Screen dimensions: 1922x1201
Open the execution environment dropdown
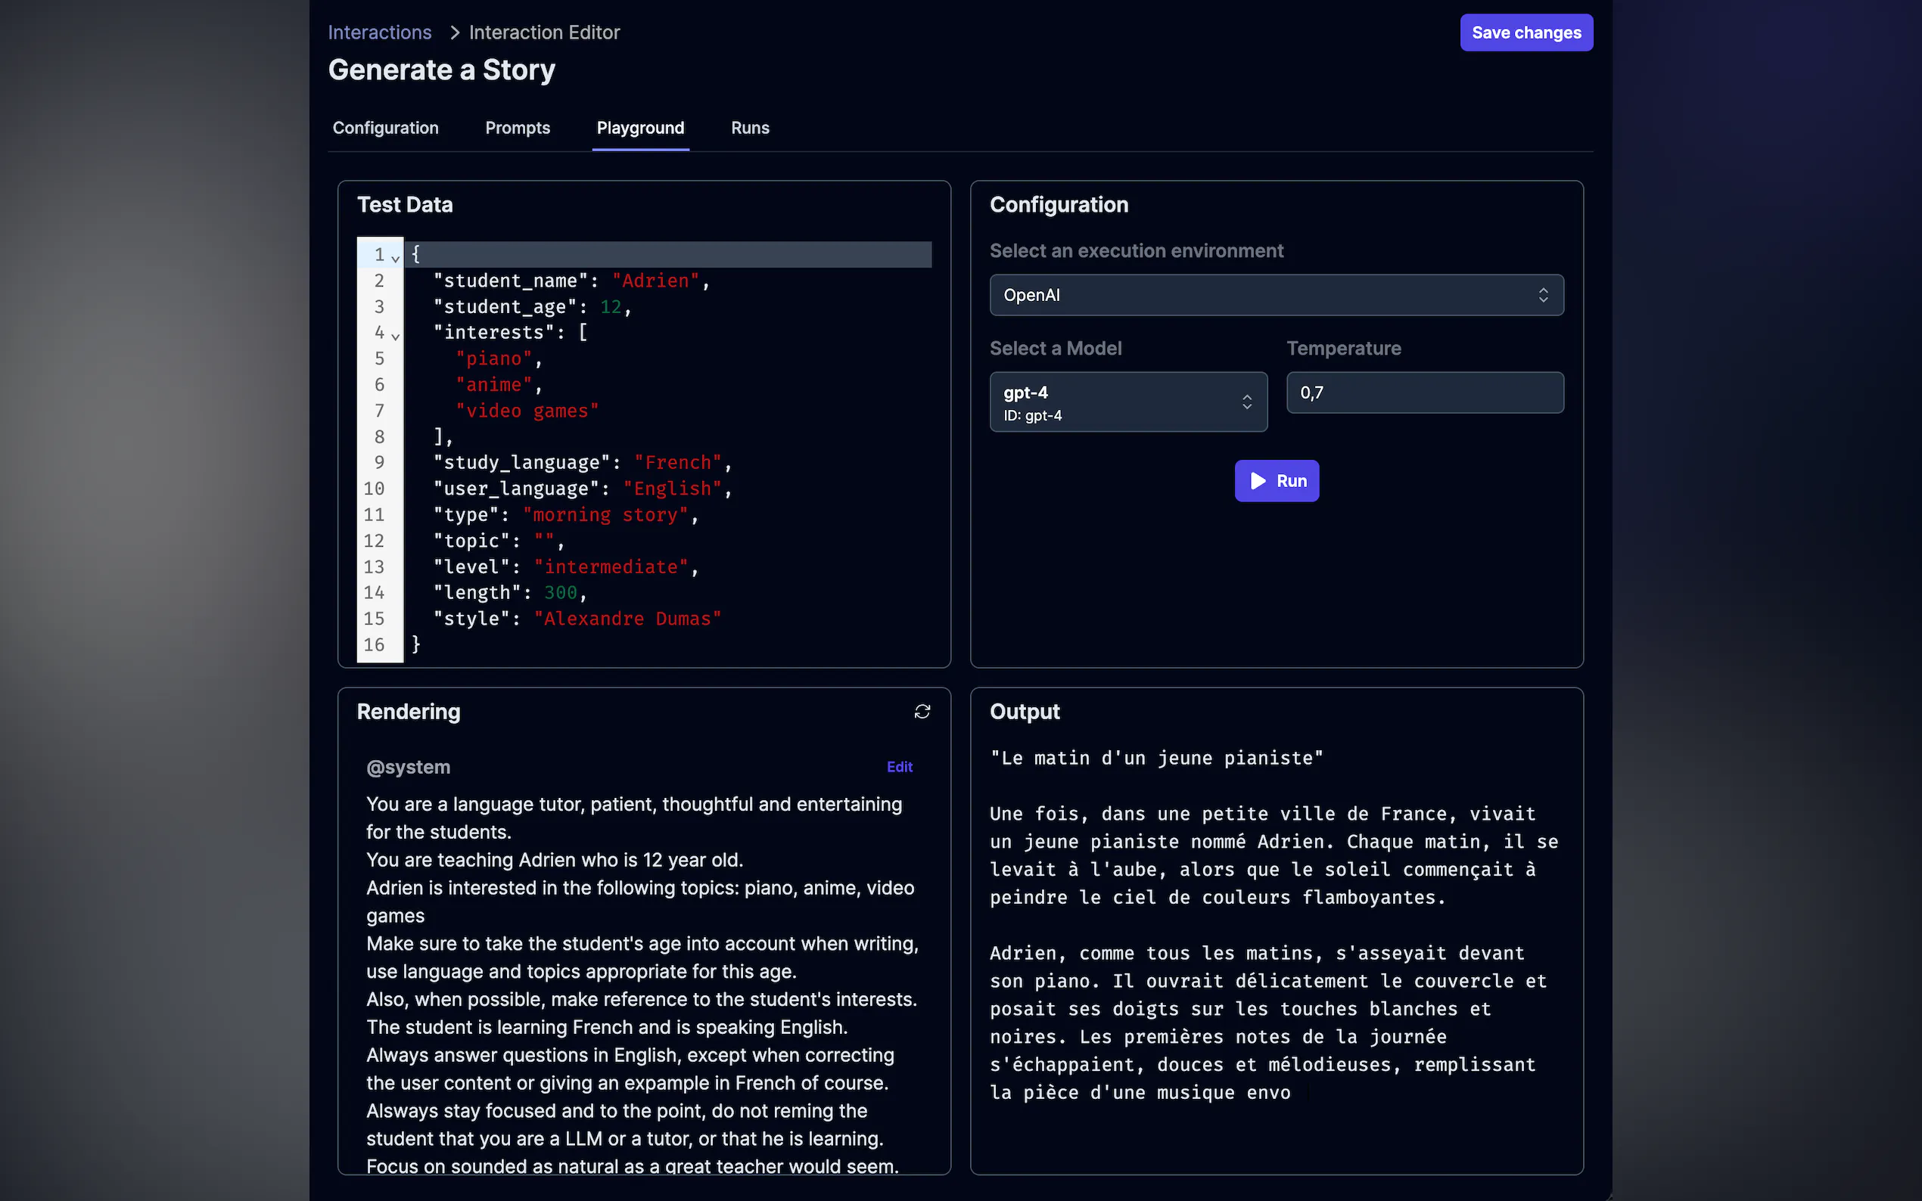(x=1274, y=295)
